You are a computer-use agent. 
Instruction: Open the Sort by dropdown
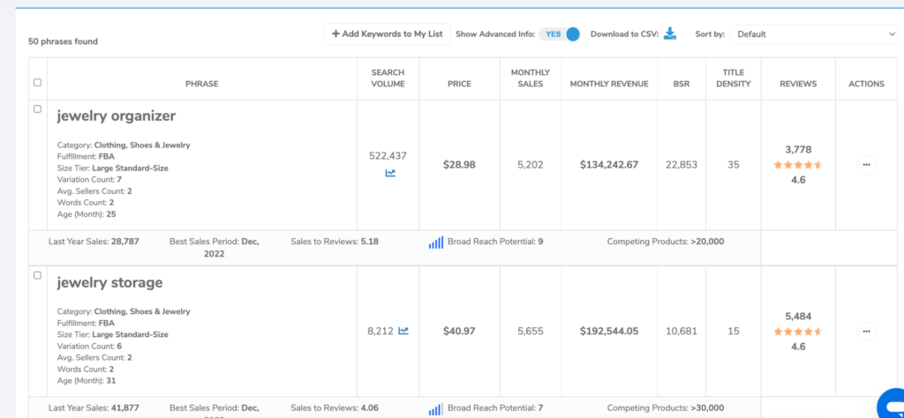[x=813, y=34]
